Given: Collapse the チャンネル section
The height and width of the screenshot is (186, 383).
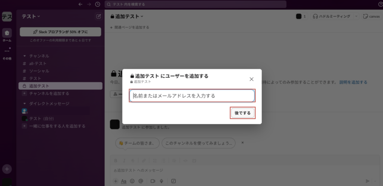Looking at the screenshot, I should tap(25, 56).
